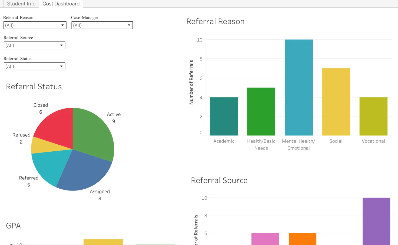Click the 'Vocational' axis label

[373, 141]
